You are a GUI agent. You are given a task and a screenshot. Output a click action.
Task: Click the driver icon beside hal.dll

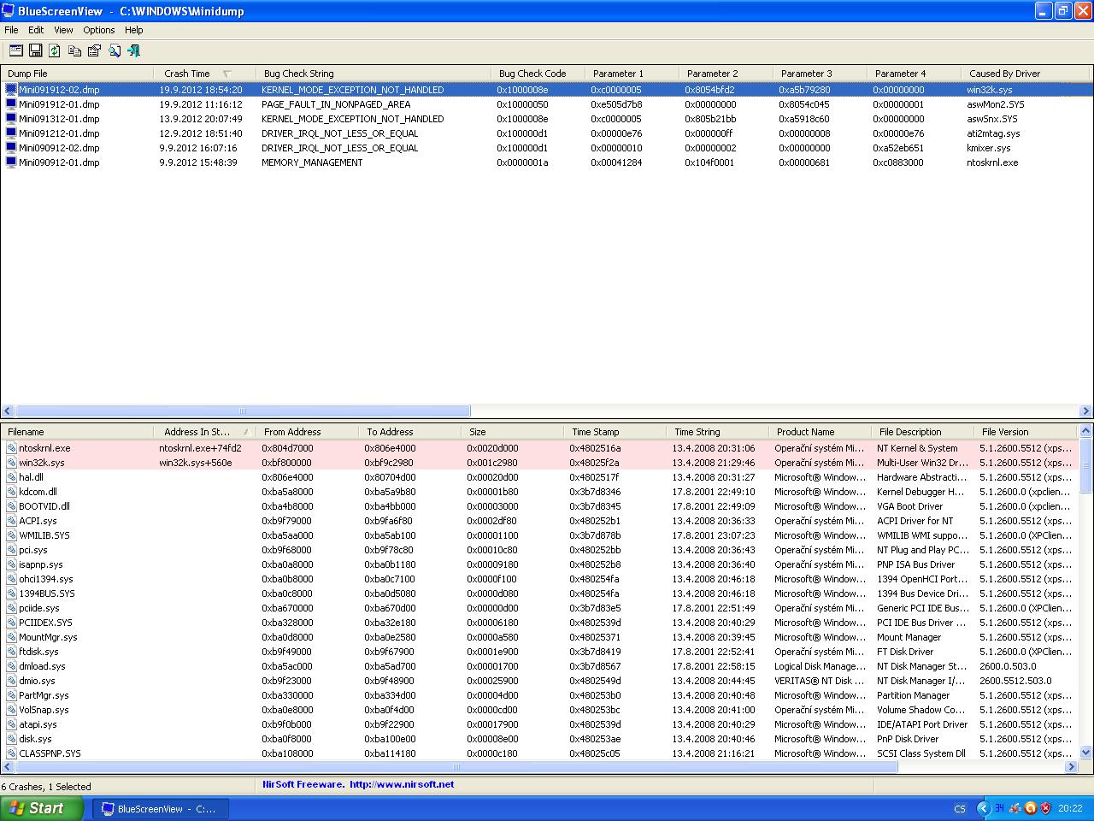click(x=11, y=477)
